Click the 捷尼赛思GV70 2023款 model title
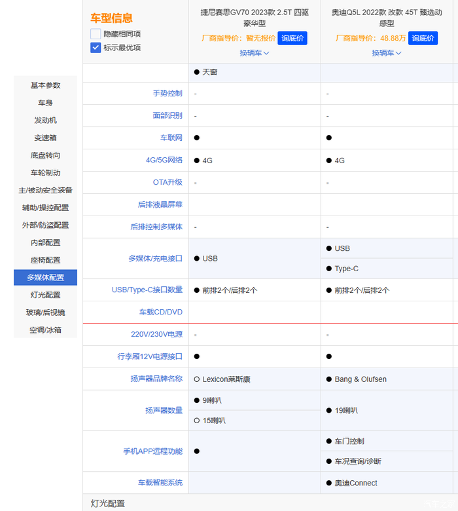Image resolution: width=458 pixels, height=511 pixels. (254, 18)
